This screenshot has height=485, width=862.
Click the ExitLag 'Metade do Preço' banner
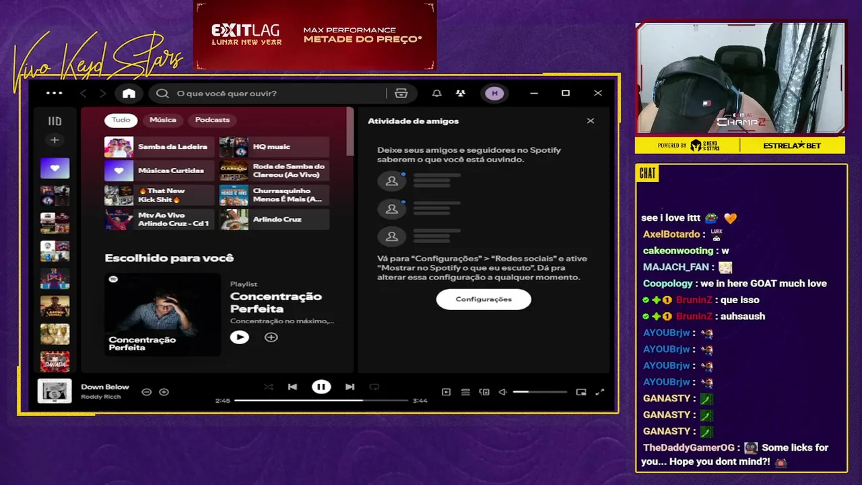[315, 35]
